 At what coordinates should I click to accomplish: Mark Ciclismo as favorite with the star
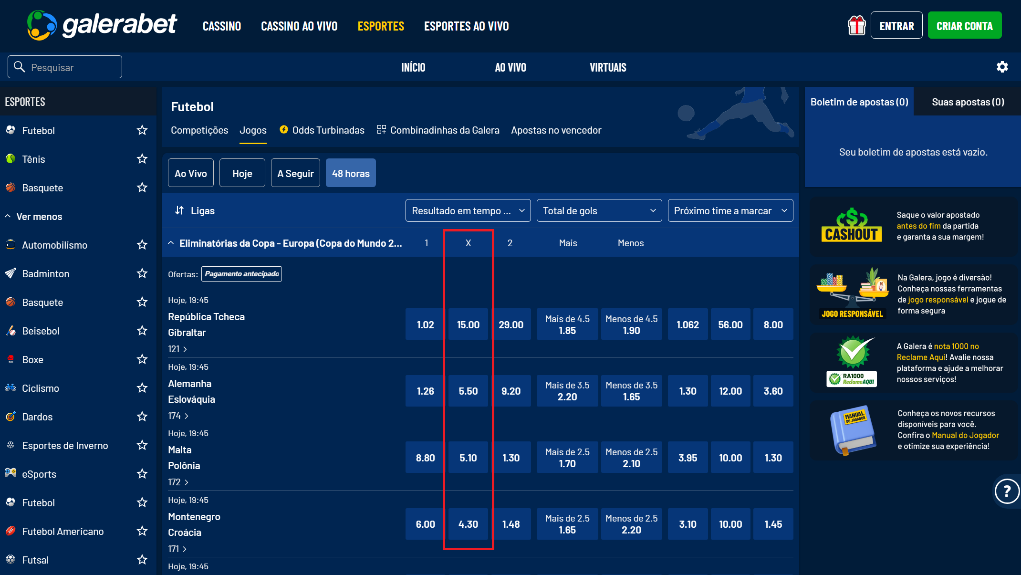pyautogui.click(x=142, y=388)
